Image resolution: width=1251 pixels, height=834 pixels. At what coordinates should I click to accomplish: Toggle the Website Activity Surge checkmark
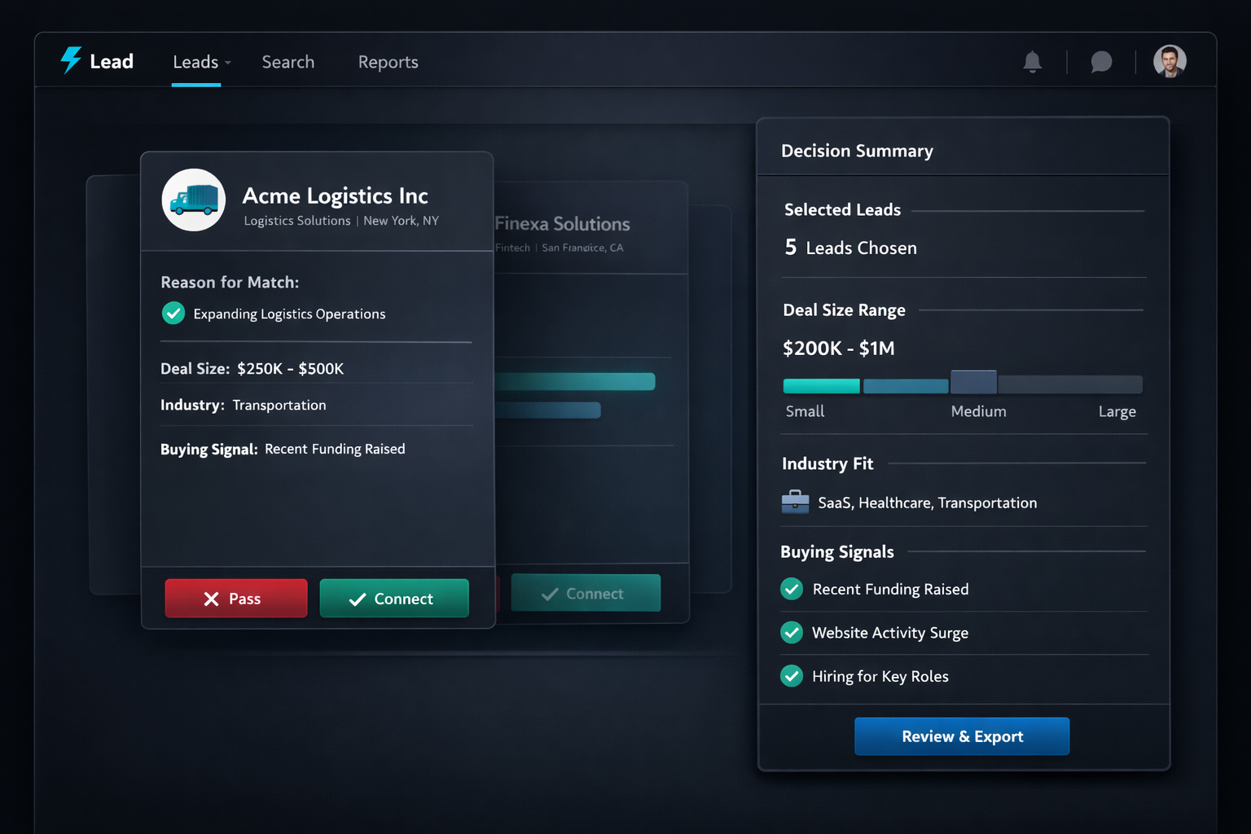coord(792,632)
